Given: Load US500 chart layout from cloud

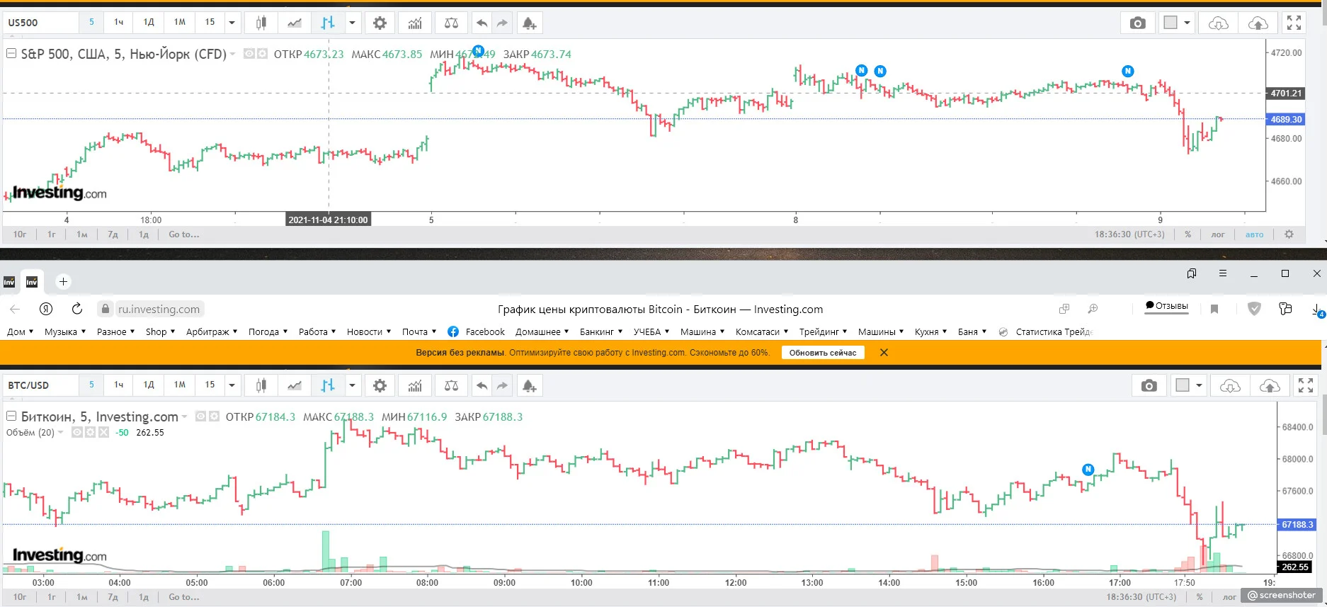Looking at the screenshot, I should tap(1218, 23).
